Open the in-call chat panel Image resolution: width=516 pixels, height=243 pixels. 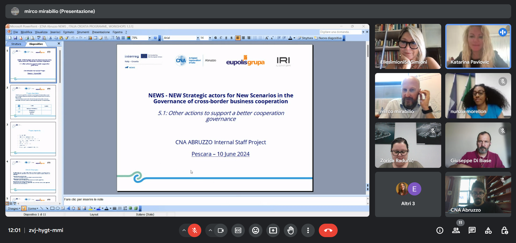click(472, 230)
